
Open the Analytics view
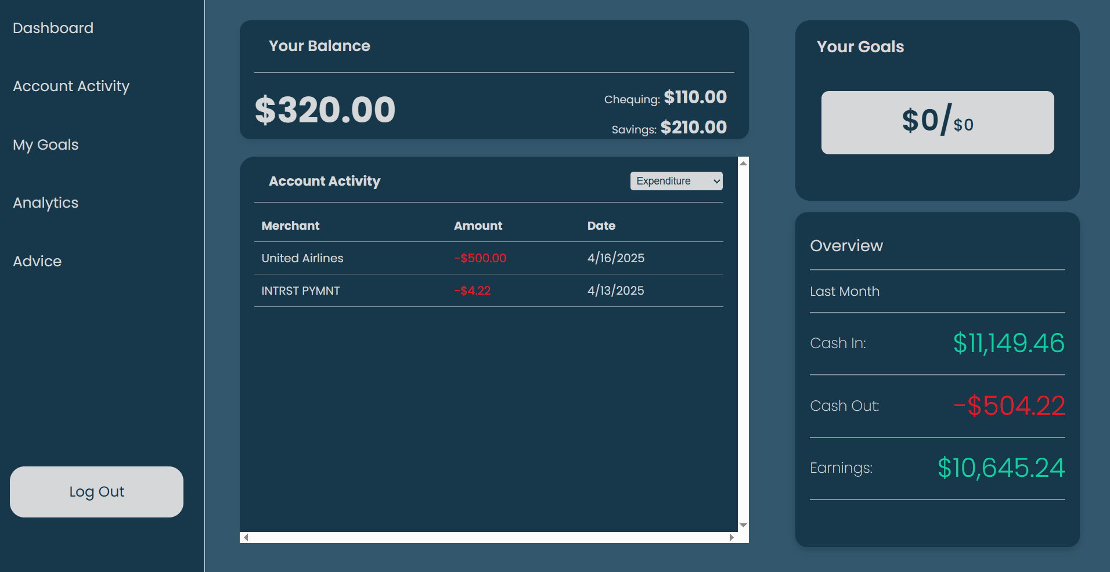[45, 202]
